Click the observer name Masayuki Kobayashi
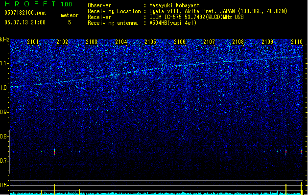 (x=176, y=5)
